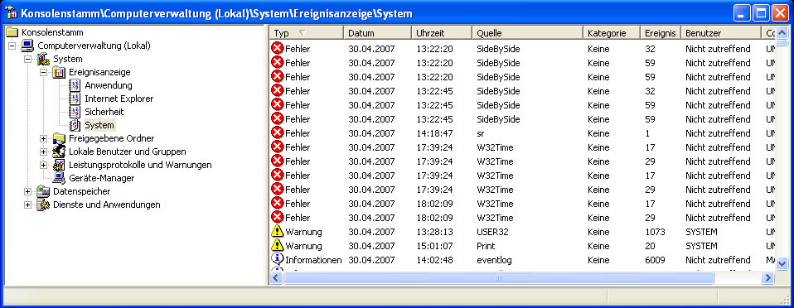Screen dimensions: 794x308
Task: Select the Geräte-Manager tree item label
Action: (x=101, y=178)
